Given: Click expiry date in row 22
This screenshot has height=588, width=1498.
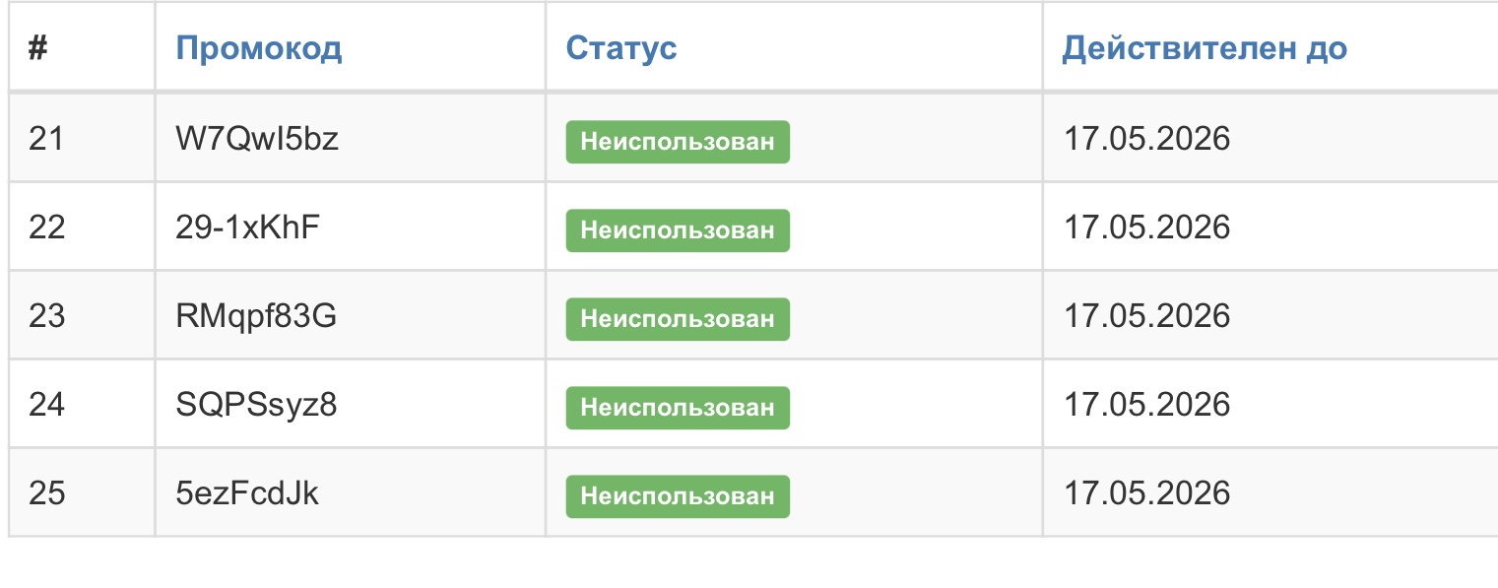Looking at the screenshot, I should tap(1147, 228).
